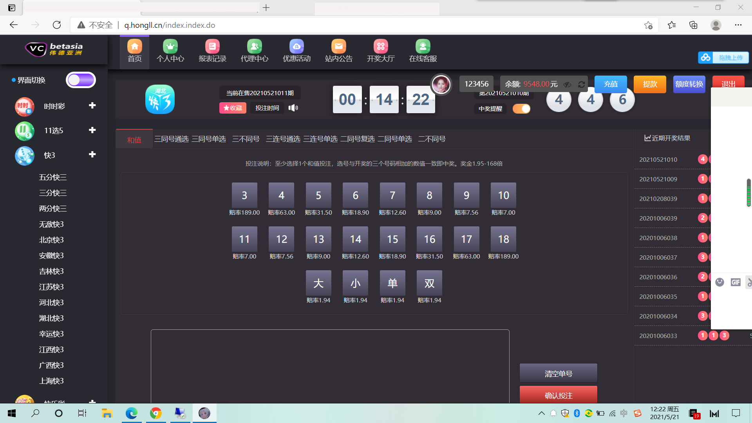
Task: Click the blue 充值 button
Action: (610, 84)
